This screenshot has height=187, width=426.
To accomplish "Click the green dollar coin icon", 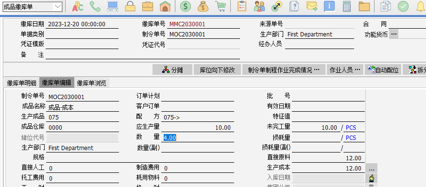I will coord(186,6).
